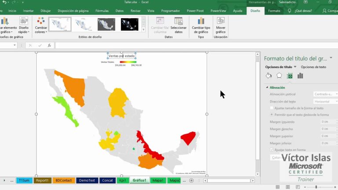This screenshot has height=190, width=338.
Task: Click the vertical scrollbar down arrow
Action: (x=257, y=174)
